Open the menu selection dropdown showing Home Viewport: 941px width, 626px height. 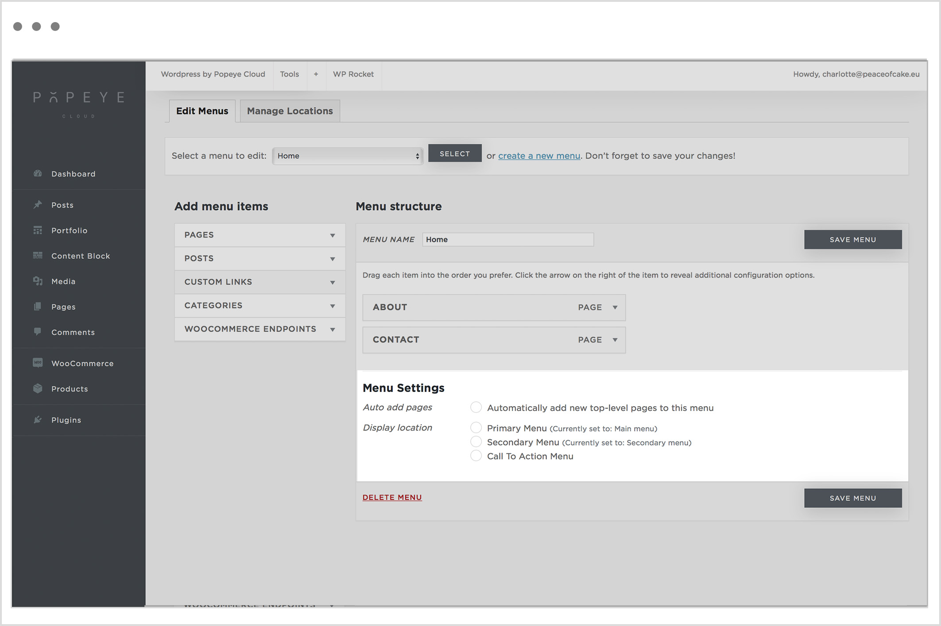[348, 156]
